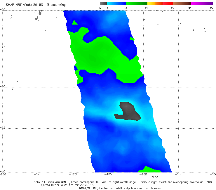Click the "-175" longitude axis label

click(38, 174)
